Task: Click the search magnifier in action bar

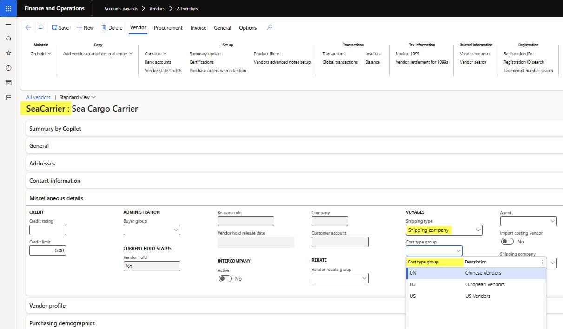Action: 269,27
